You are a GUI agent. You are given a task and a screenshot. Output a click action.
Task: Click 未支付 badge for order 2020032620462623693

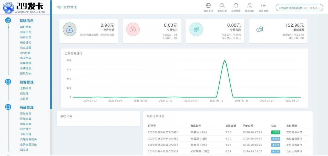tap(276, 145)
